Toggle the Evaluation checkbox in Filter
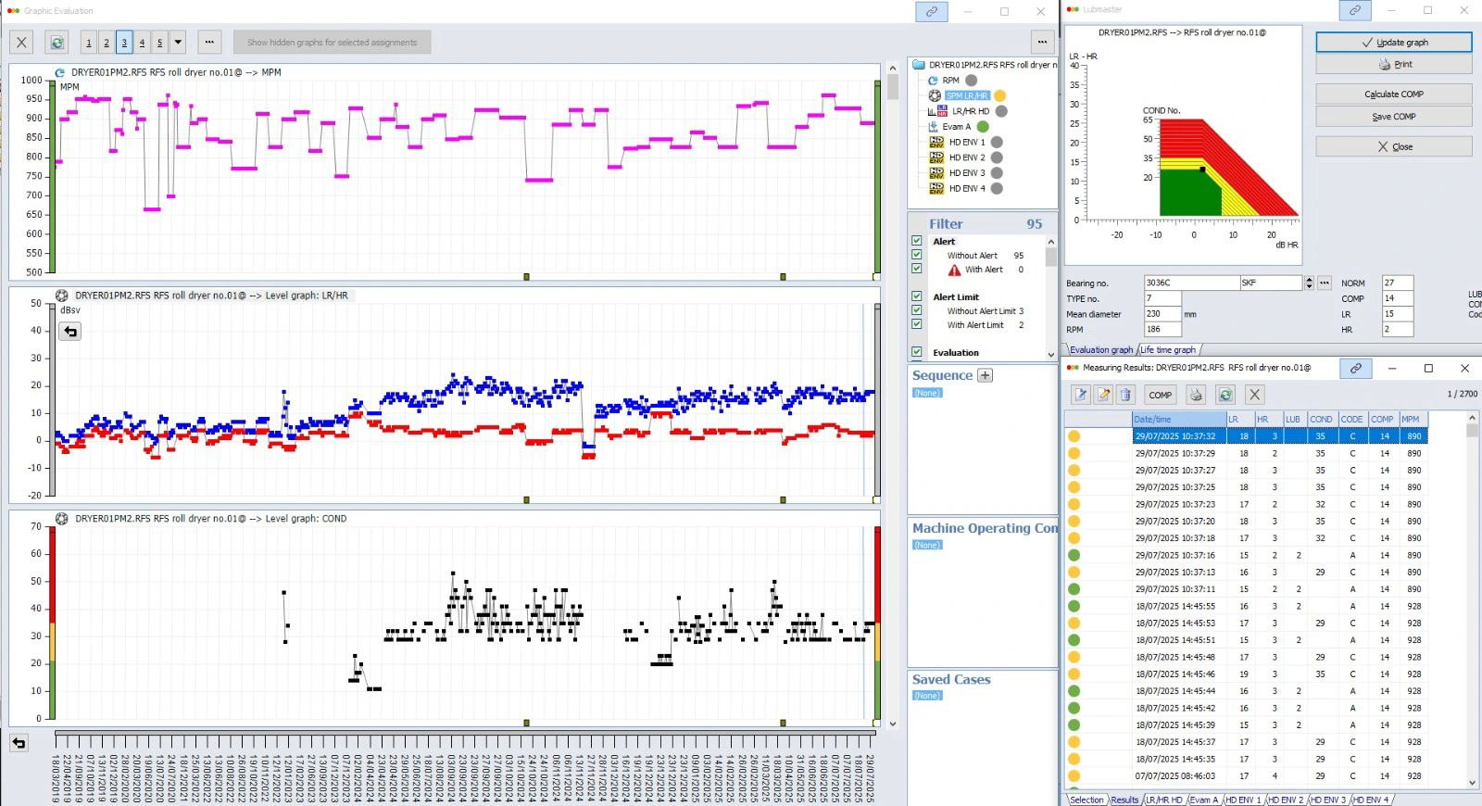 (916, 352)
